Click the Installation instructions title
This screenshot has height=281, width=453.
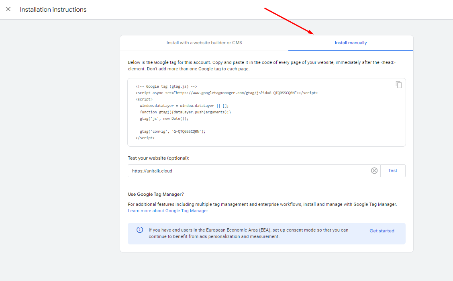coord(53,9)
